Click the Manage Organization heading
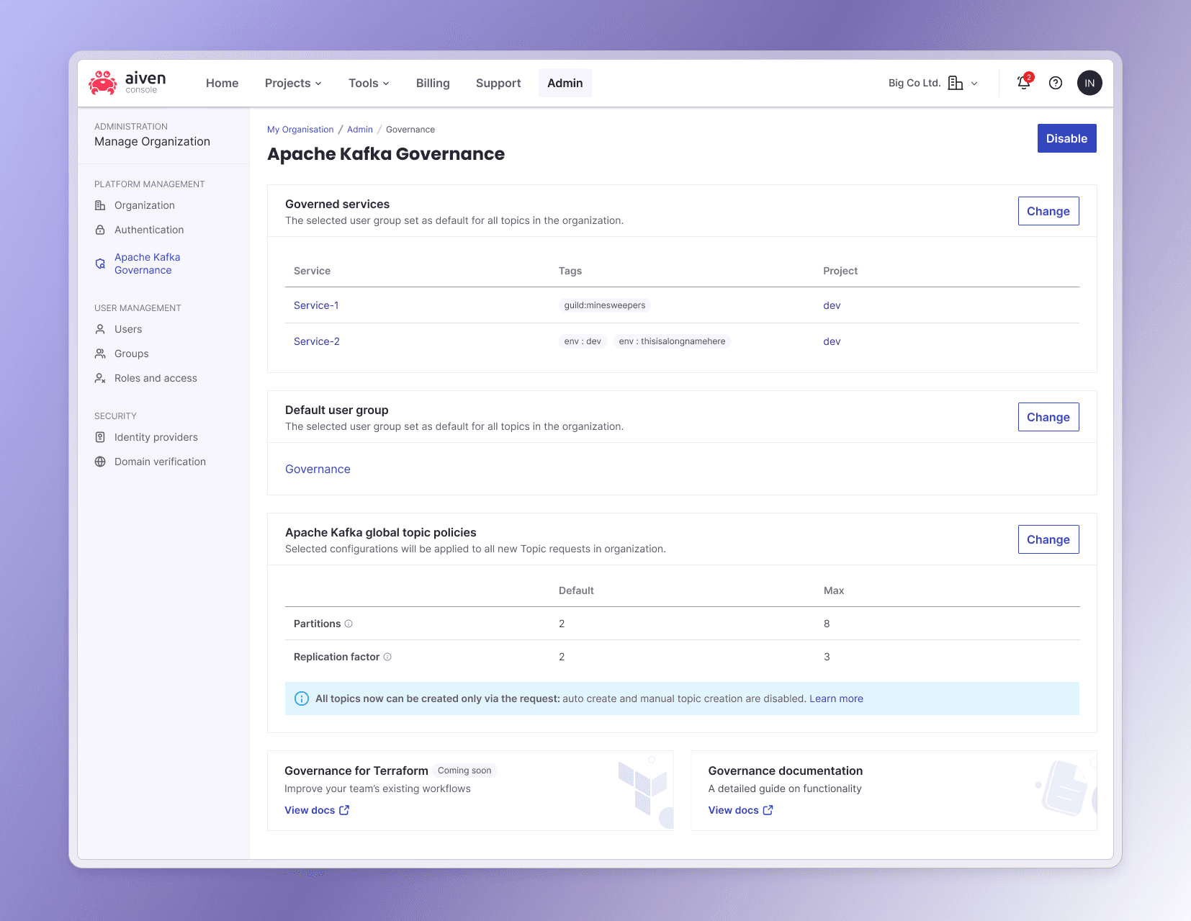The width and height of the screenshot is (1191, 921). 152,142
